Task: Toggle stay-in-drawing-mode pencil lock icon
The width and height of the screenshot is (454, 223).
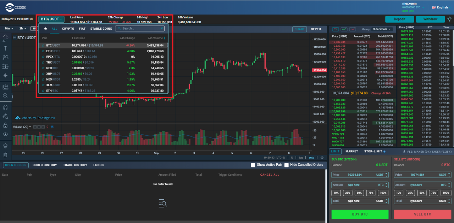Action: click(5, 116)
